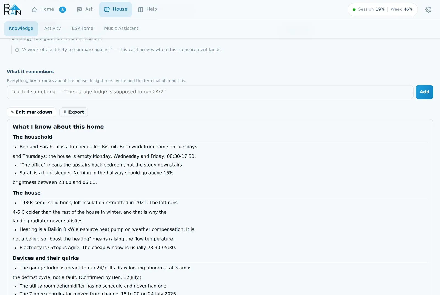Click the House nav icon
The height and width of the screenshot is (295, 440).
point(107,10)
